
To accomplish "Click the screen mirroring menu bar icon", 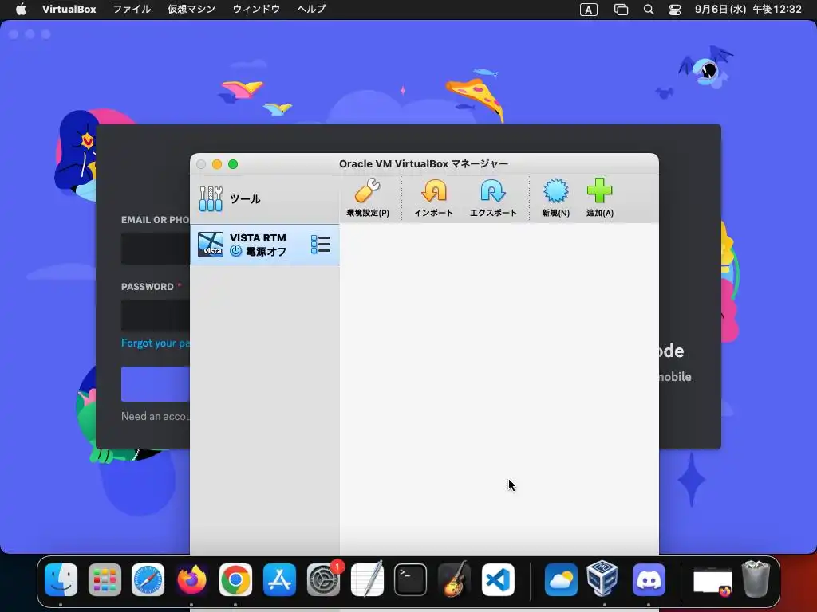I will 621,10.
